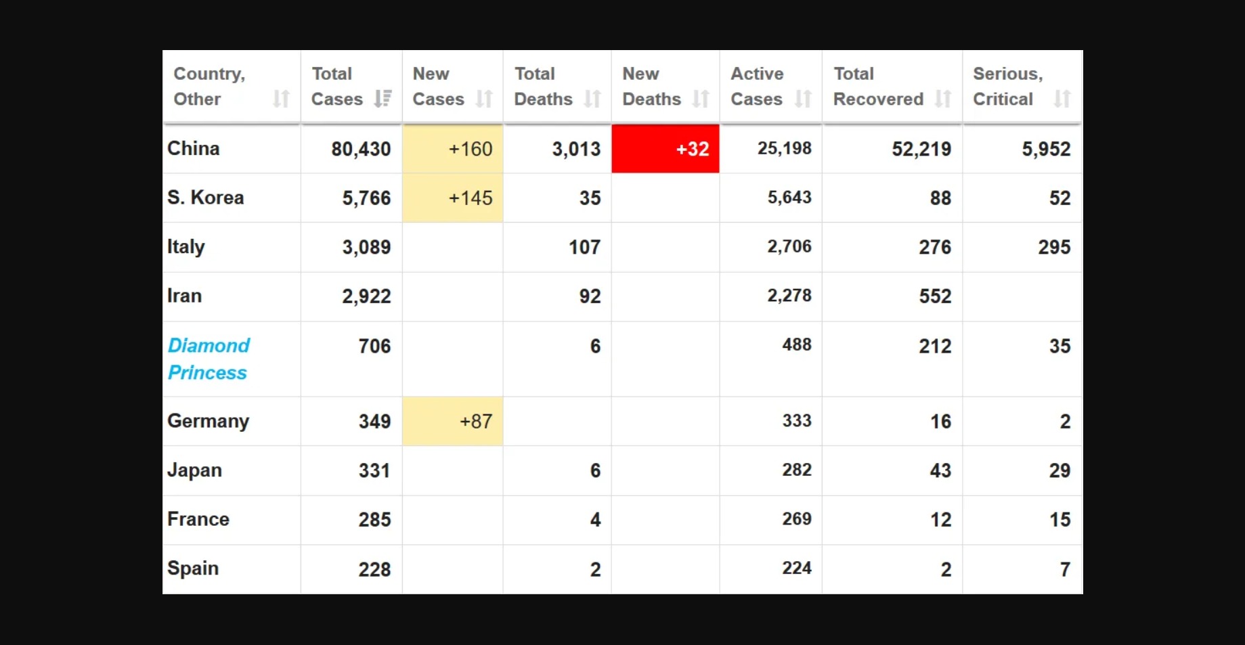Click the Total Recovered header label

tap(877, 87)
